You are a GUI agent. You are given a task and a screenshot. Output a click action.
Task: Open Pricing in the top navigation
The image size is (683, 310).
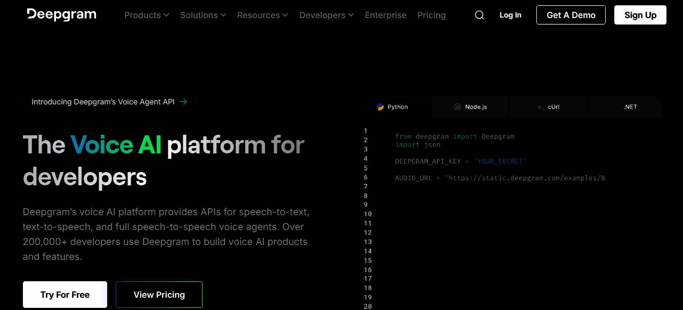click(x=431, y=15)
